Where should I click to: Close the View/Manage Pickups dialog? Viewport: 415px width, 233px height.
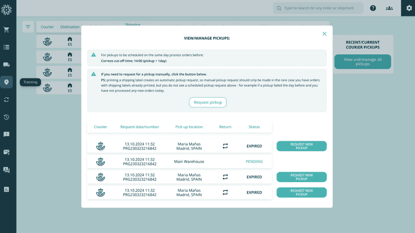[324, 34]
